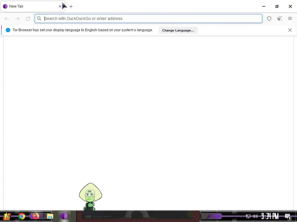
Task: Launch Firefox from taskbar
Action: point(36,216)
